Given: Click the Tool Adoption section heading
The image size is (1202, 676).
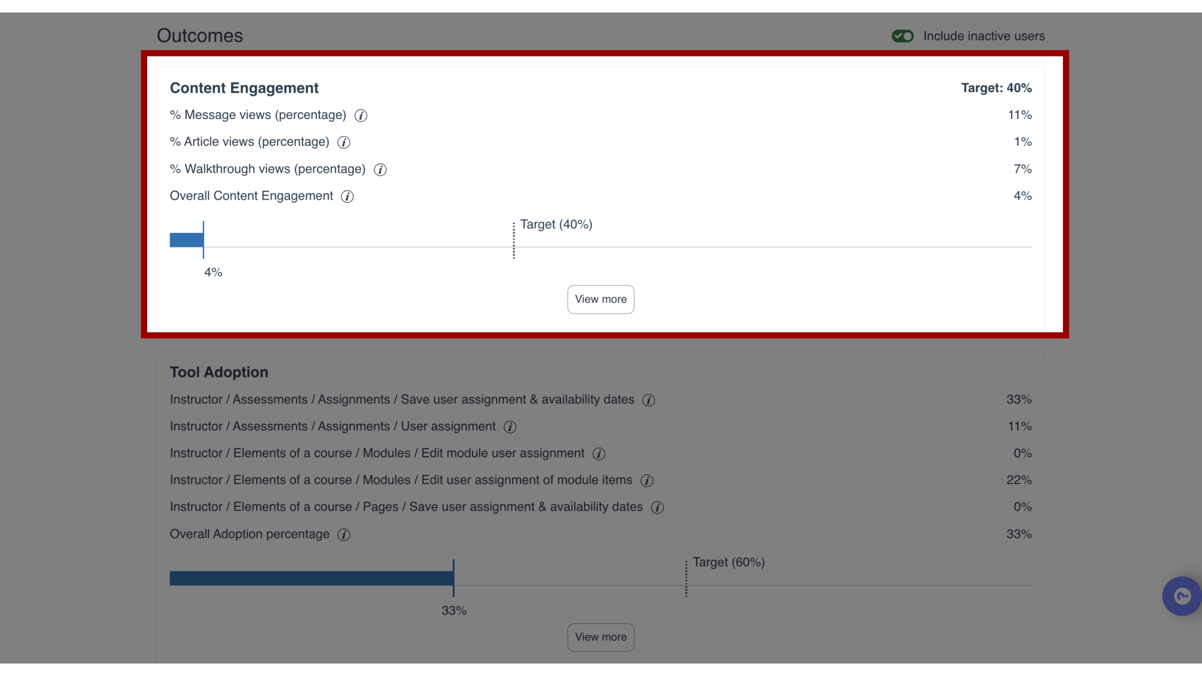Looking at the screenshot, I should click(x=218, y=371).
